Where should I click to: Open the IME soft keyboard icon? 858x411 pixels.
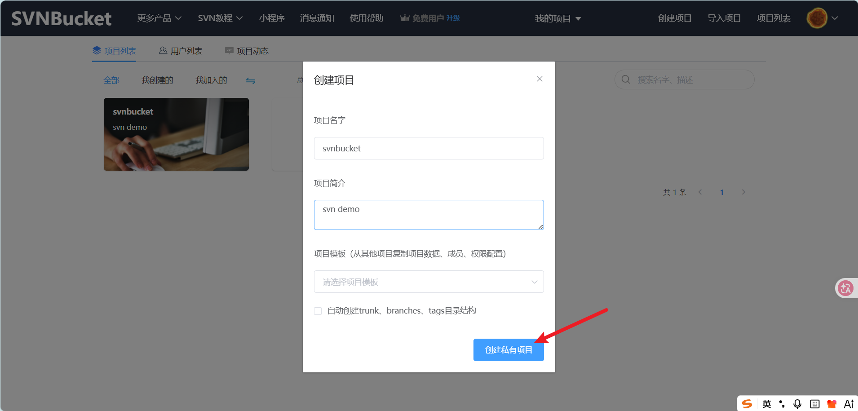point(815,404)
